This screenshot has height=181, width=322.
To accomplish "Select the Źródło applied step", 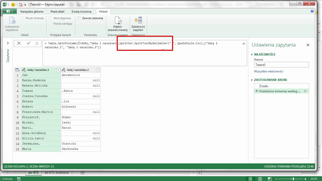I will (281, 86).
